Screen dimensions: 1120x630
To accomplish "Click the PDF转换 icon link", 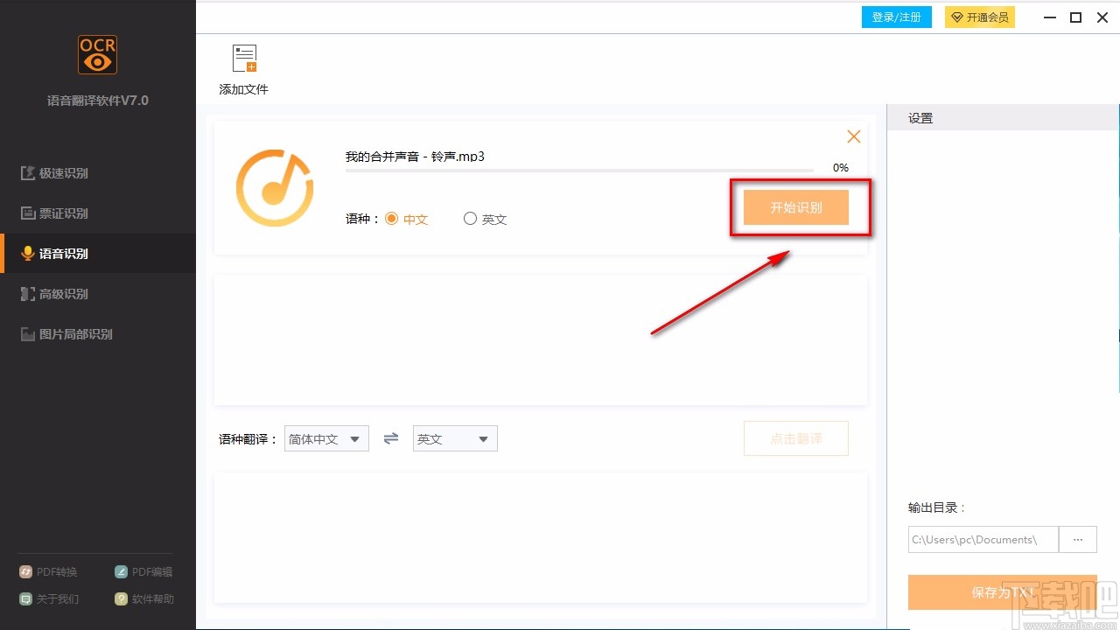I will click(49, 572).
